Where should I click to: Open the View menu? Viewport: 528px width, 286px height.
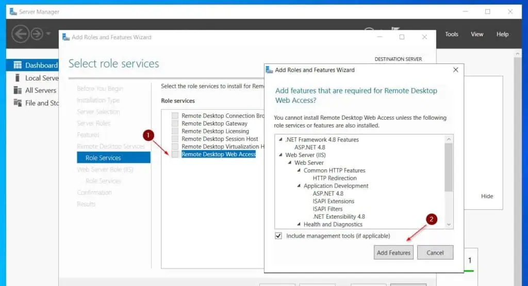[477, 34]
